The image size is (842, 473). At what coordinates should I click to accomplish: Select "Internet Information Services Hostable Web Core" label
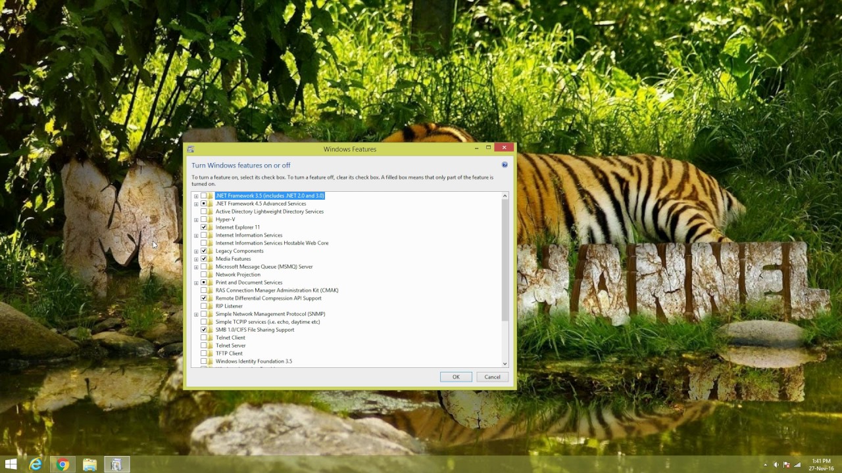pyautogui.click(x=272, y=243)
